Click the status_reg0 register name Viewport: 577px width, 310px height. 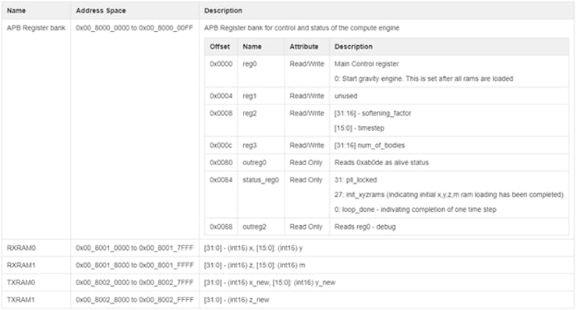pos(261,180)
